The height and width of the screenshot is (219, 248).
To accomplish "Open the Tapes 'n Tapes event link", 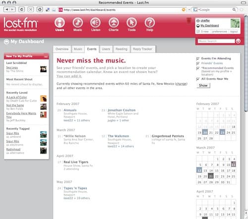I will click(x=75, y=188).
